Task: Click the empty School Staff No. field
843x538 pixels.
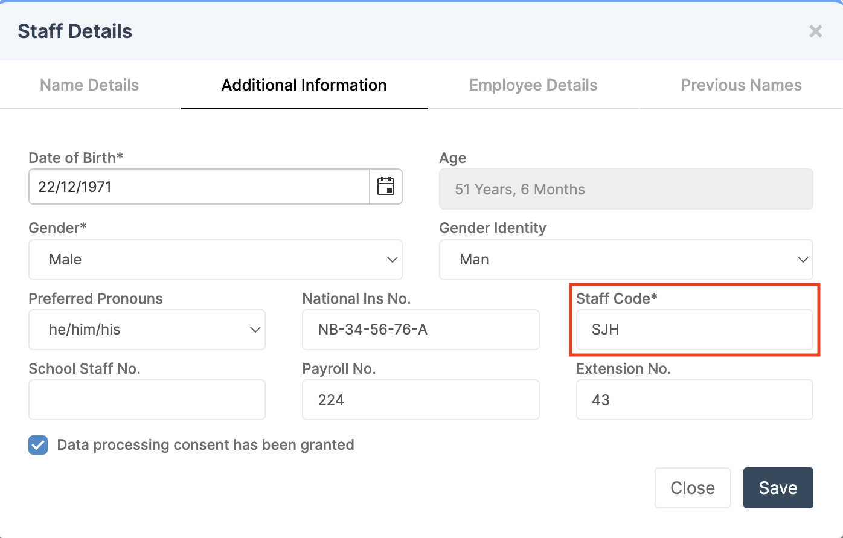Action: [147, 400]
